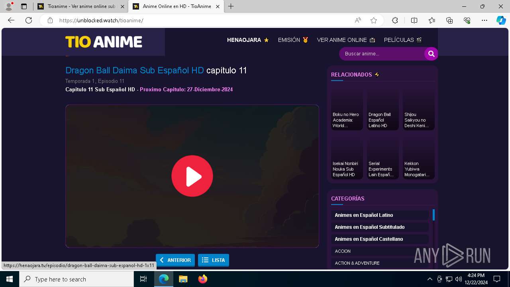Image resolution: width=510 pixels, height=287 pixels.
Task: Open the TIO ANIME logo homepage
Action: [x=104, y=42]
